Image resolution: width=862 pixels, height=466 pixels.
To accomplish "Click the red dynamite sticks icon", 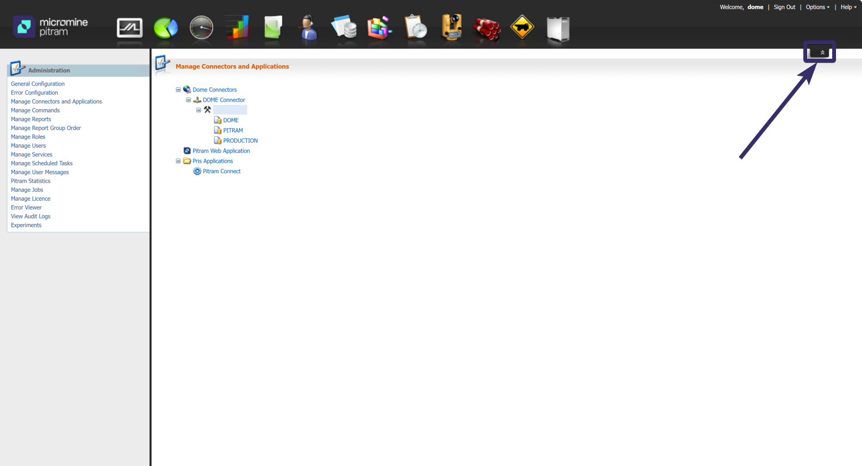I will pos(487,28).
